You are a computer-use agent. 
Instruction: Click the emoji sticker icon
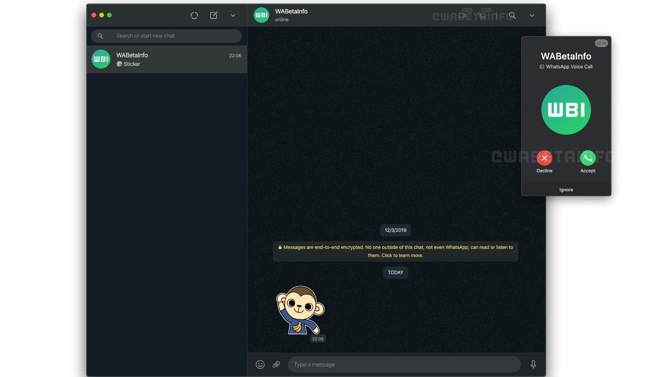260,364
